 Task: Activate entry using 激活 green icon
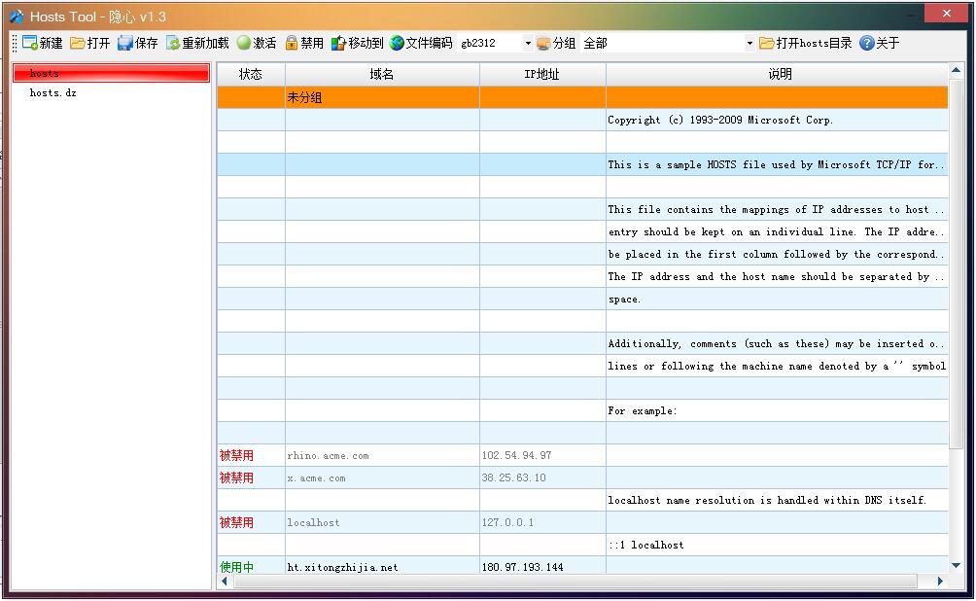tap(244, 43)
